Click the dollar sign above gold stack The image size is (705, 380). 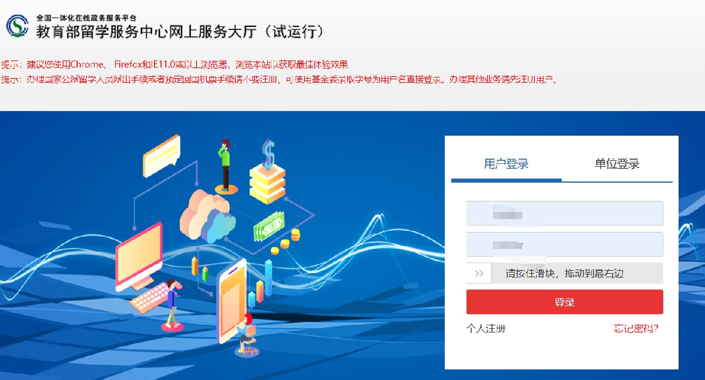click(x=268, y=153)
